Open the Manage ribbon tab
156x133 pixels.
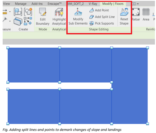coord(21,4)
